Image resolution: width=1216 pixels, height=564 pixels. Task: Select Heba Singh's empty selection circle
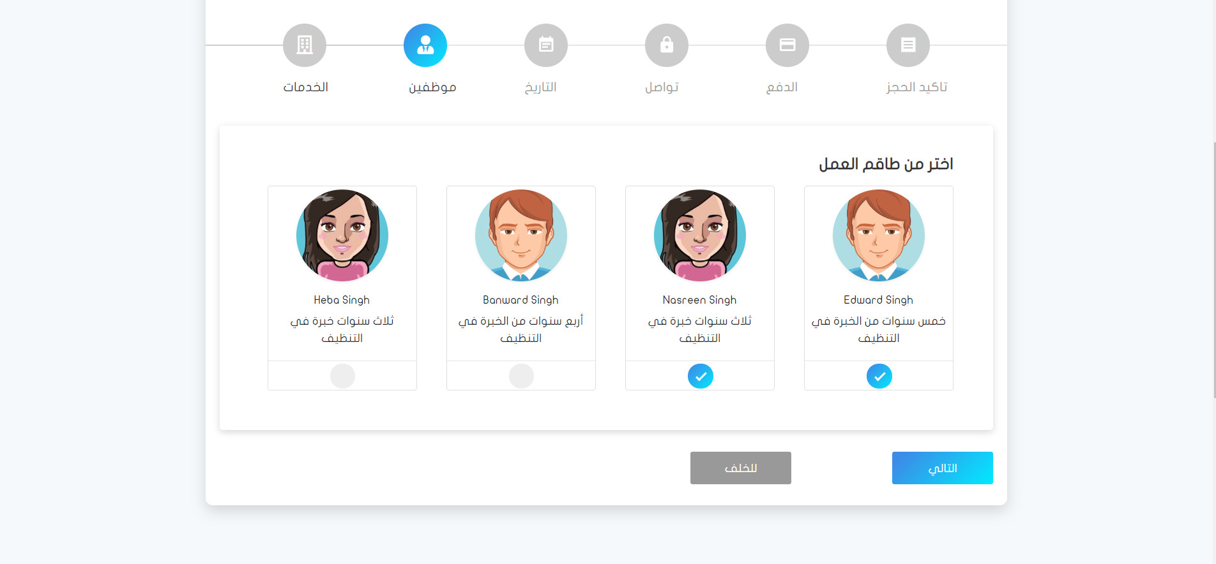point(342,376)
